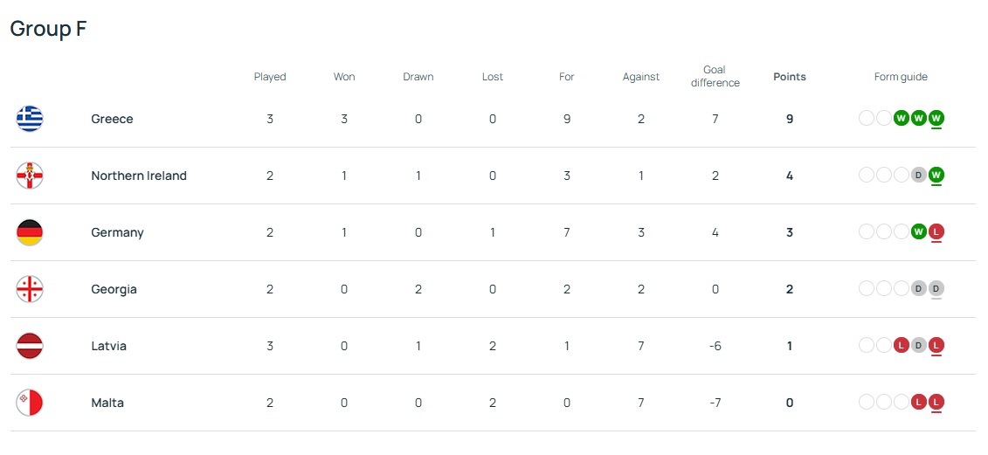Click Germany's red L form badge
Screen dimensions: 988x455
[x=936, y=231]
